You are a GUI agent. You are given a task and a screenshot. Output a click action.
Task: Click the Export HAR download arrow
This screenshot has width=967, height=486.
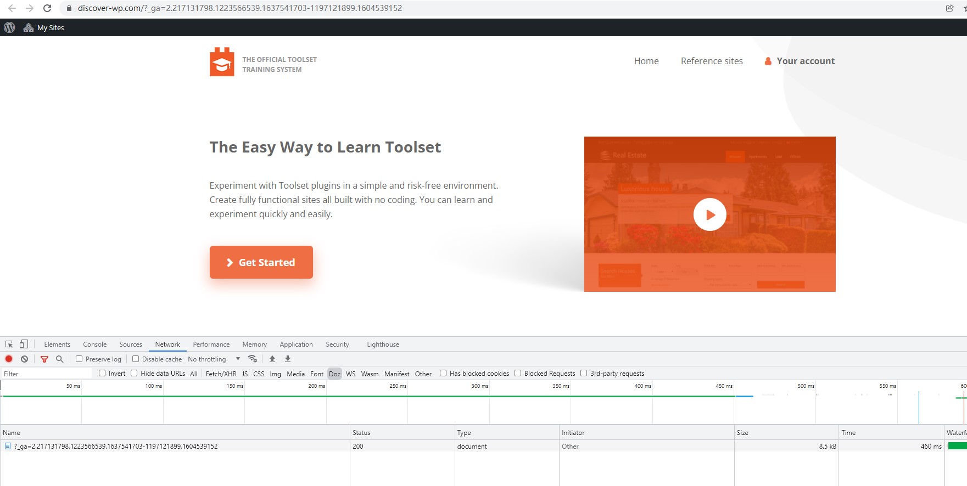tap(288, 359)
